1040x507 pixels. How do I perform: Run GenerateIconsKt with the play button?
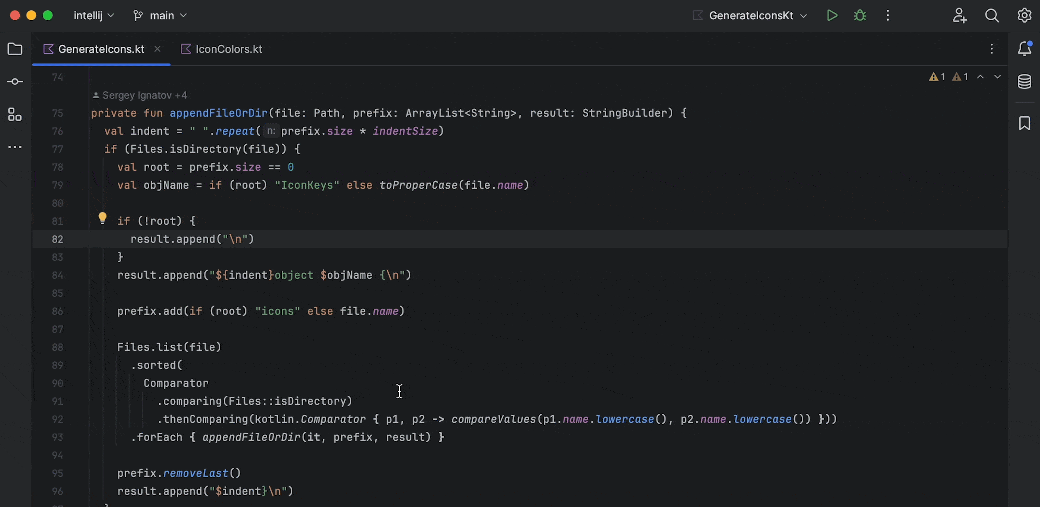tap(832, 15)
